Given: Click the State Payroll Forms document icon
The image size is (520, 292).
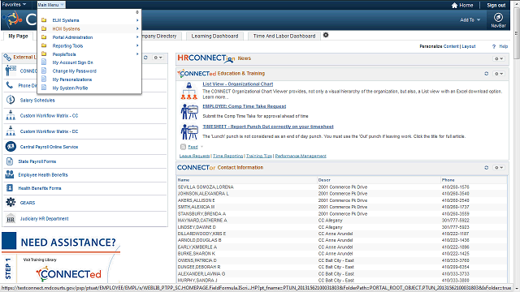Looking at the screenshot, I should click(x=10, y=161).
